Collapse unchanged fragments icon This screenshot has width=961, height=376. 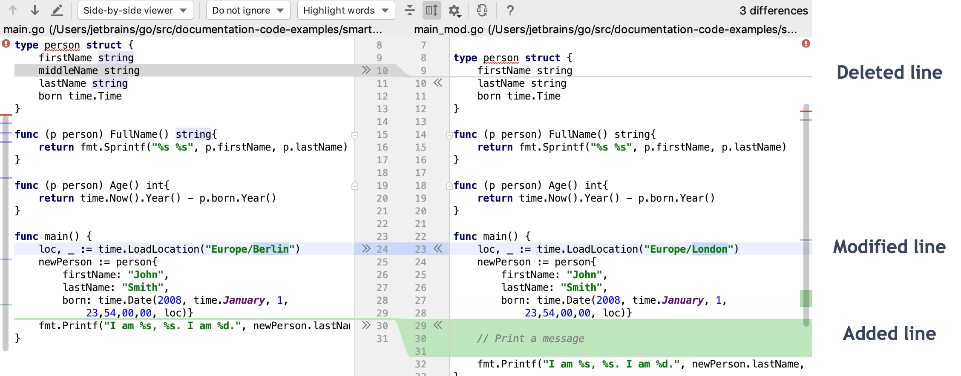(410, 10)
